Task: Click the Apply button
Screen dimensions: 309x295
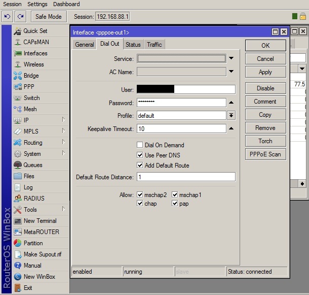Action: pos(265,72)
